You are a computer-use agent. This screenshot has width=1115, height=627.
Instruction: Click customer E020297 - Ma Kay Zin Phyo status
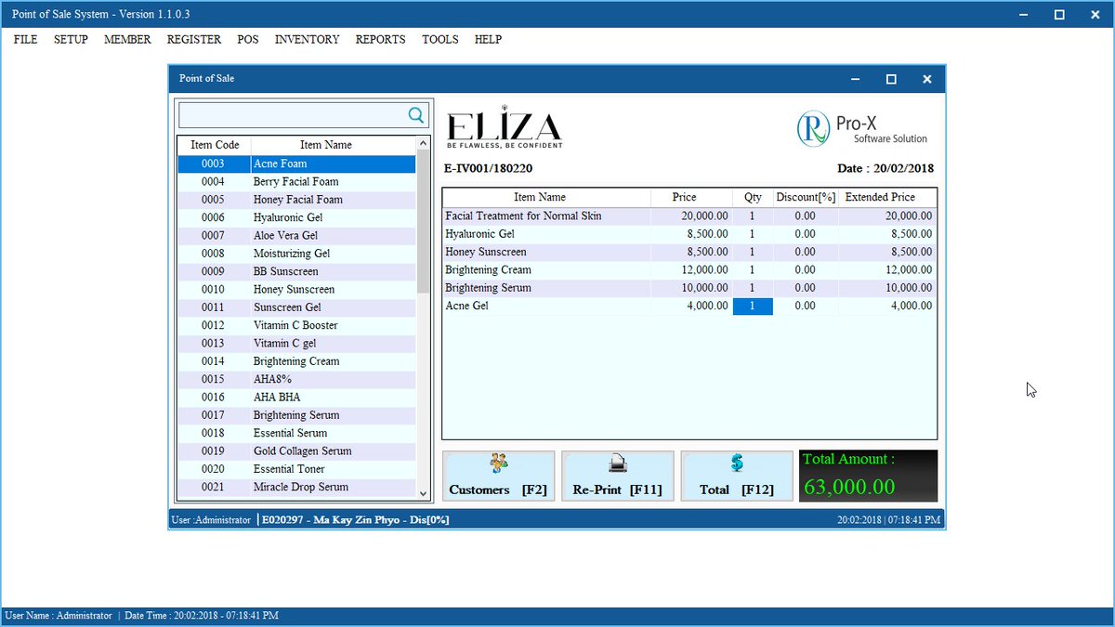356,520
